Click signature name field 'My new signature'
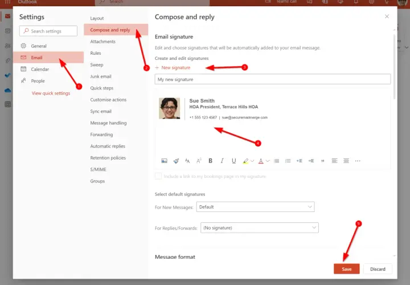The width and height of the screenshot is (410, 285). (x=273, y=79)
